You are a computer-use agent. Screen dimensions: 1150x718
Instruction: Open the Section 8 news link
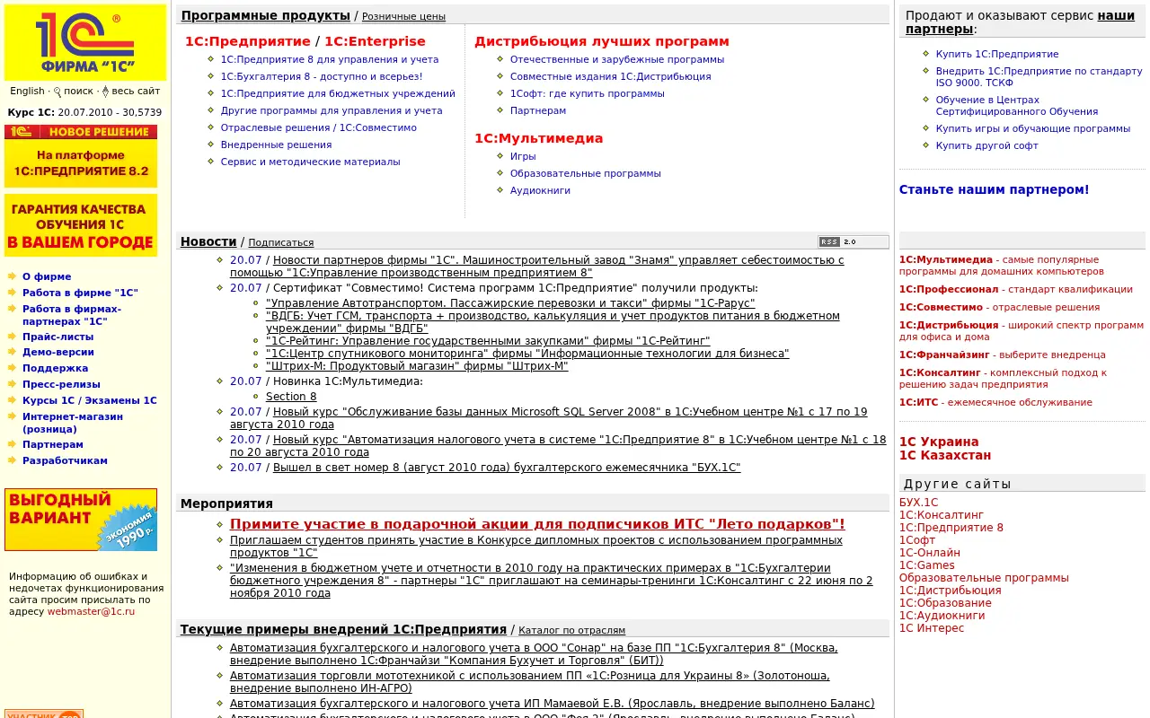[291, 396]
